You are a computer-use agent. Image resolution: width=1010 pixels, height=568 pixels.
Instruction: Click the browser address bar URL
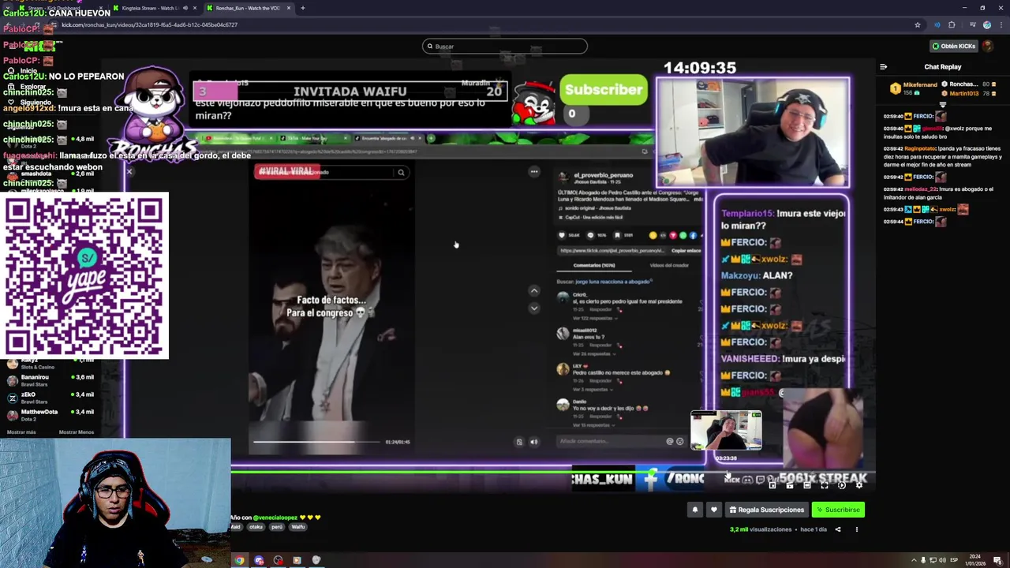[150, 25]
